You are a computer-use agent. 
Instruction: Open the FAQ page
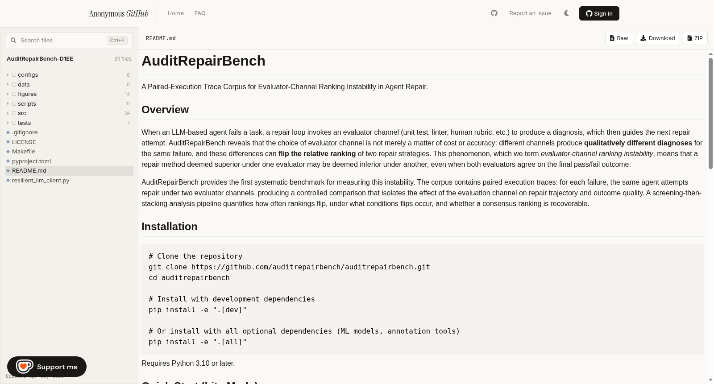[200, 13]
